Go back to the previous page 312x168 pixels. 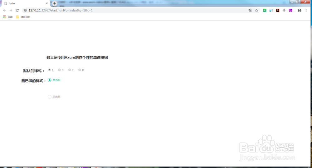click(x=4, y=10)
